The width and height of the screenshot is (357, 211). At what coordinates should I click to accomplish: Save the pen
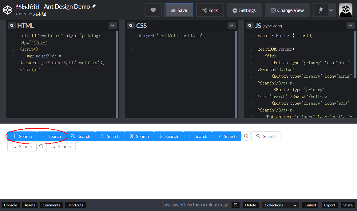click(x=179, y=10)
